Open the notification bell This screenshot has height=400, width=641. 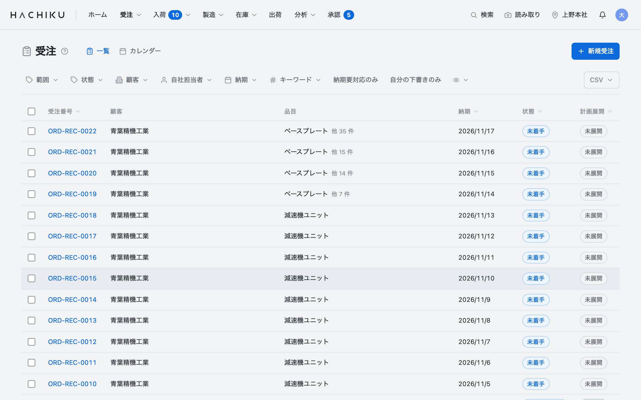[x=602, y=15]
